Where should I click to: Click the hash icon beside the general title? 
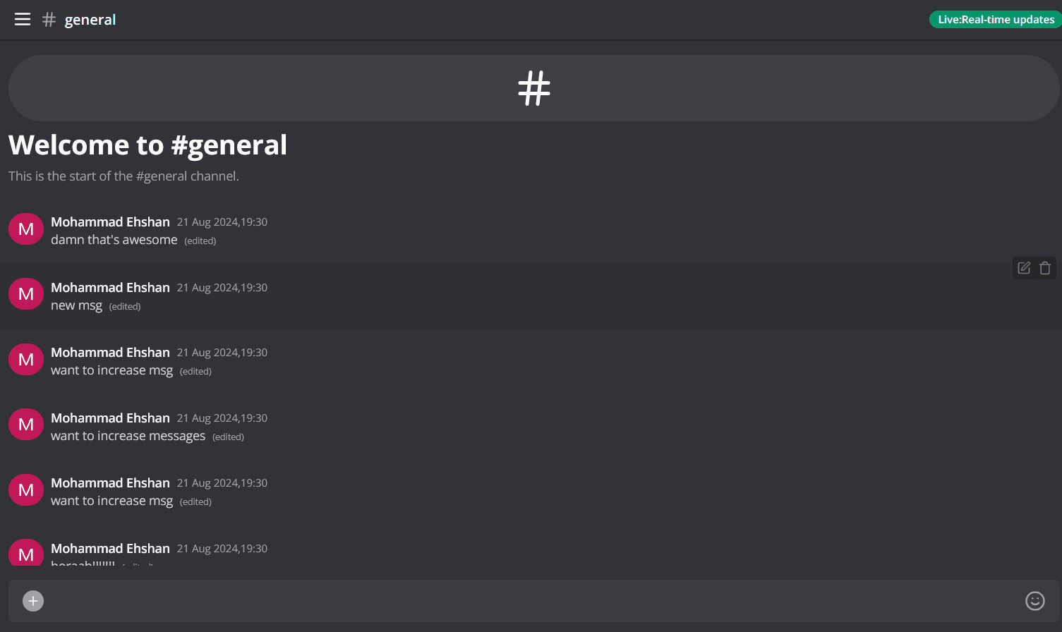(x=49, y=20)
